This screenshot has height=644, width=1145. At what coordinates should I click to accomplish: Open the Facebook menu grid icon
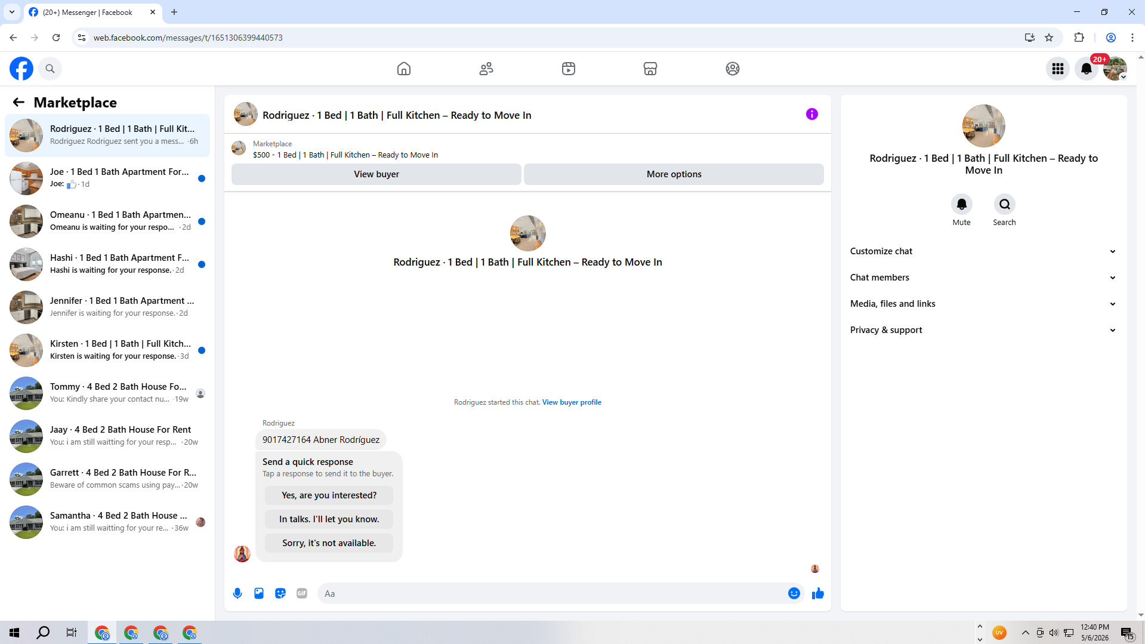click(x=1058, y=69)
